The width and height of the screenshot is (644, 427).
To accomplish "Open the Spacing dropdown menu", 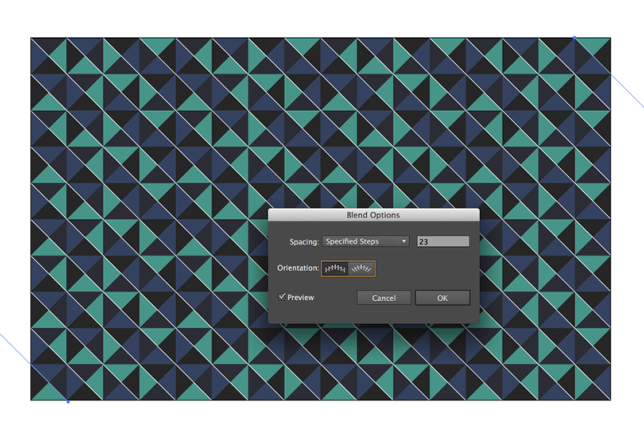I will tap(366, 242).
